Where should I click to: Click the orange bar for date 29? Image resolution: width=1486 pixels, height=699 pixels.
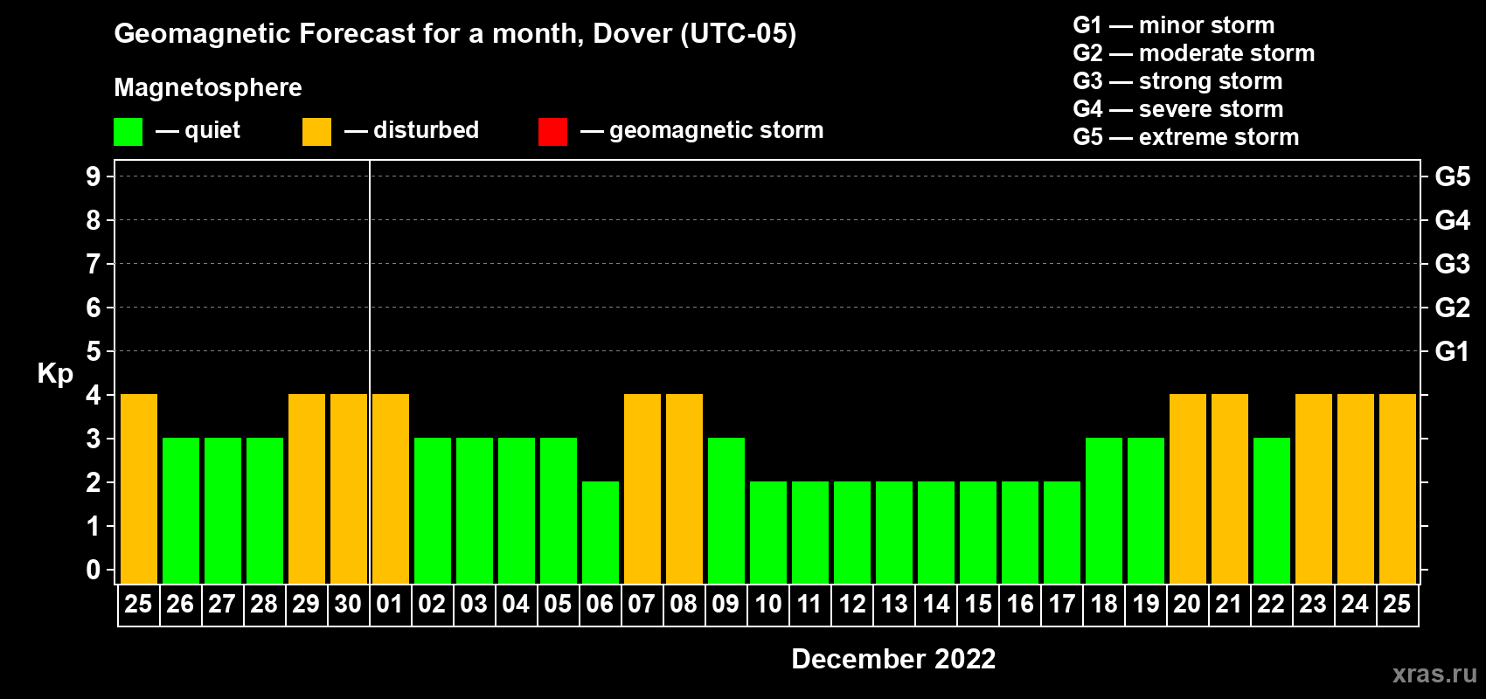(307, 489)
